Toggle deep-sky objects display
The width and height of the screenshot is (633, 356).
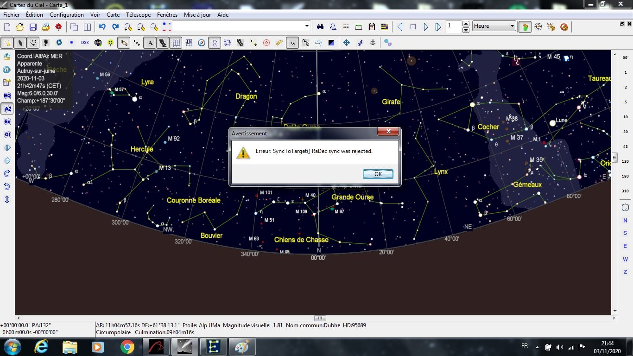pos(20,43)
